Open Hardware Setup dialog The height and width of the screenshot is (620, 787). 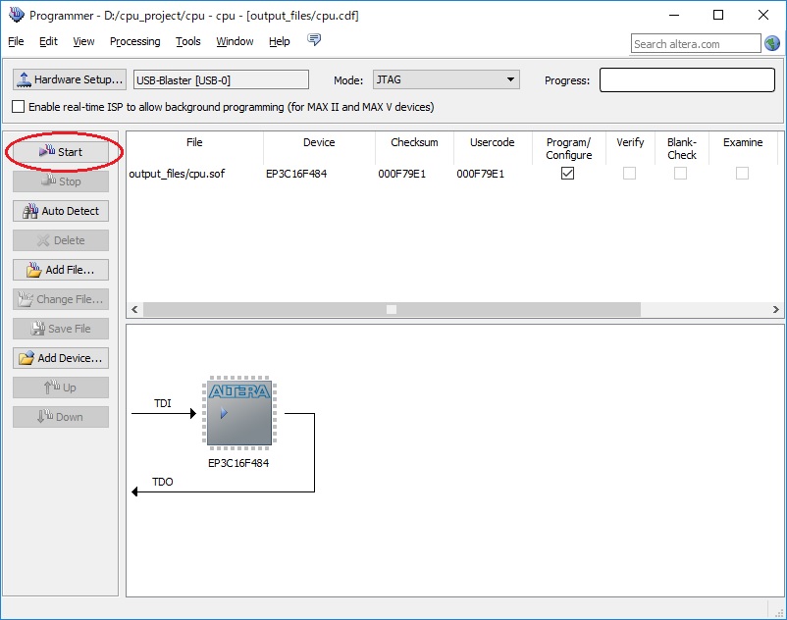[x=70, y=79]
